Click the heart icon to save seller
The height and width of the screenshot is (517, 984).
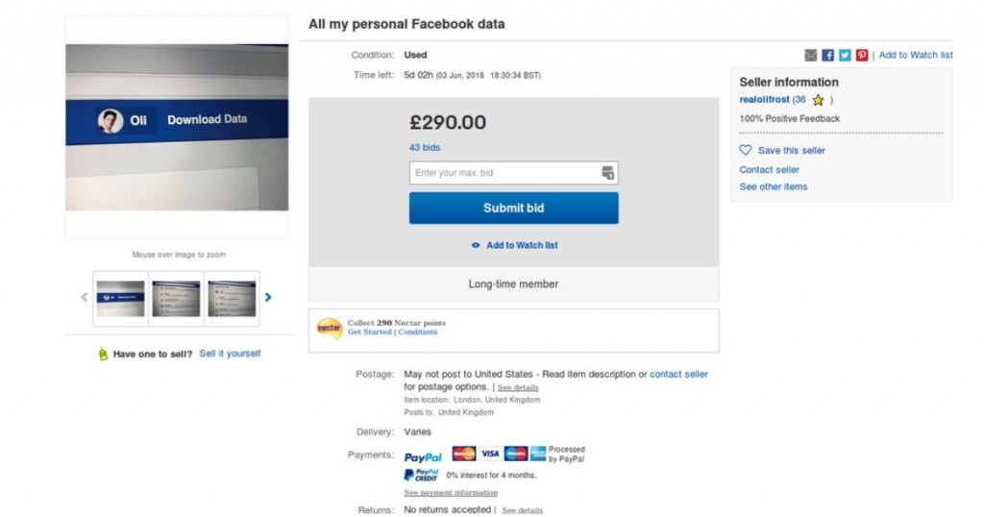tap(745, 150)
